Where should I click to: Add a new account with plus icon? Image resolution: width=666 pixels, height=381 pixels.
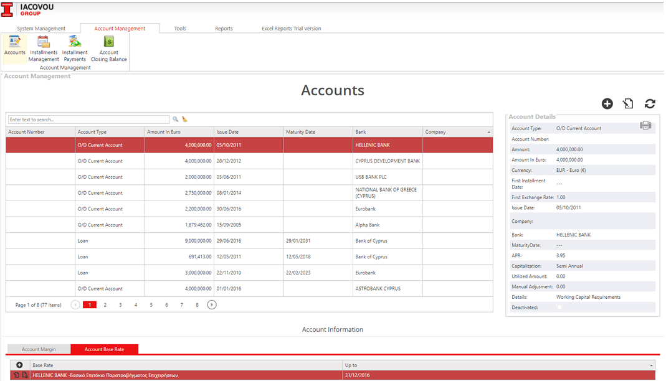[607, 104]
